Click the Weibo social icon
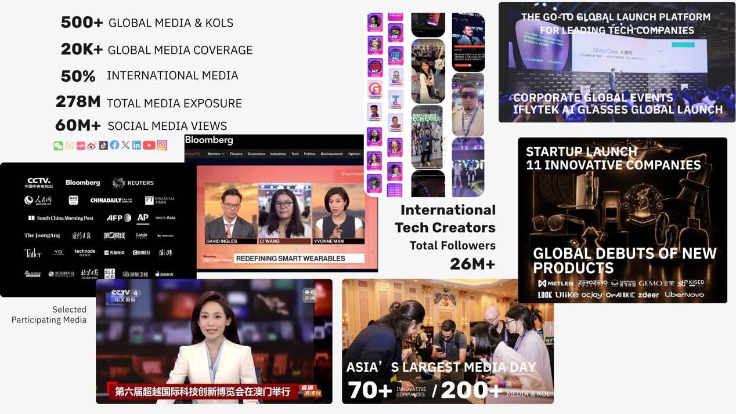This screenshot has width=736, height=414. [x=92, y=146]
